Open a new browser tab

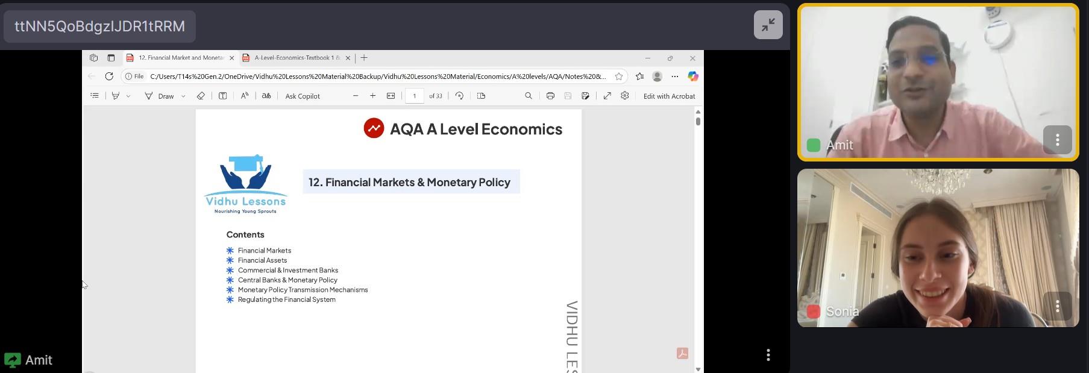(x=364, y=58)
